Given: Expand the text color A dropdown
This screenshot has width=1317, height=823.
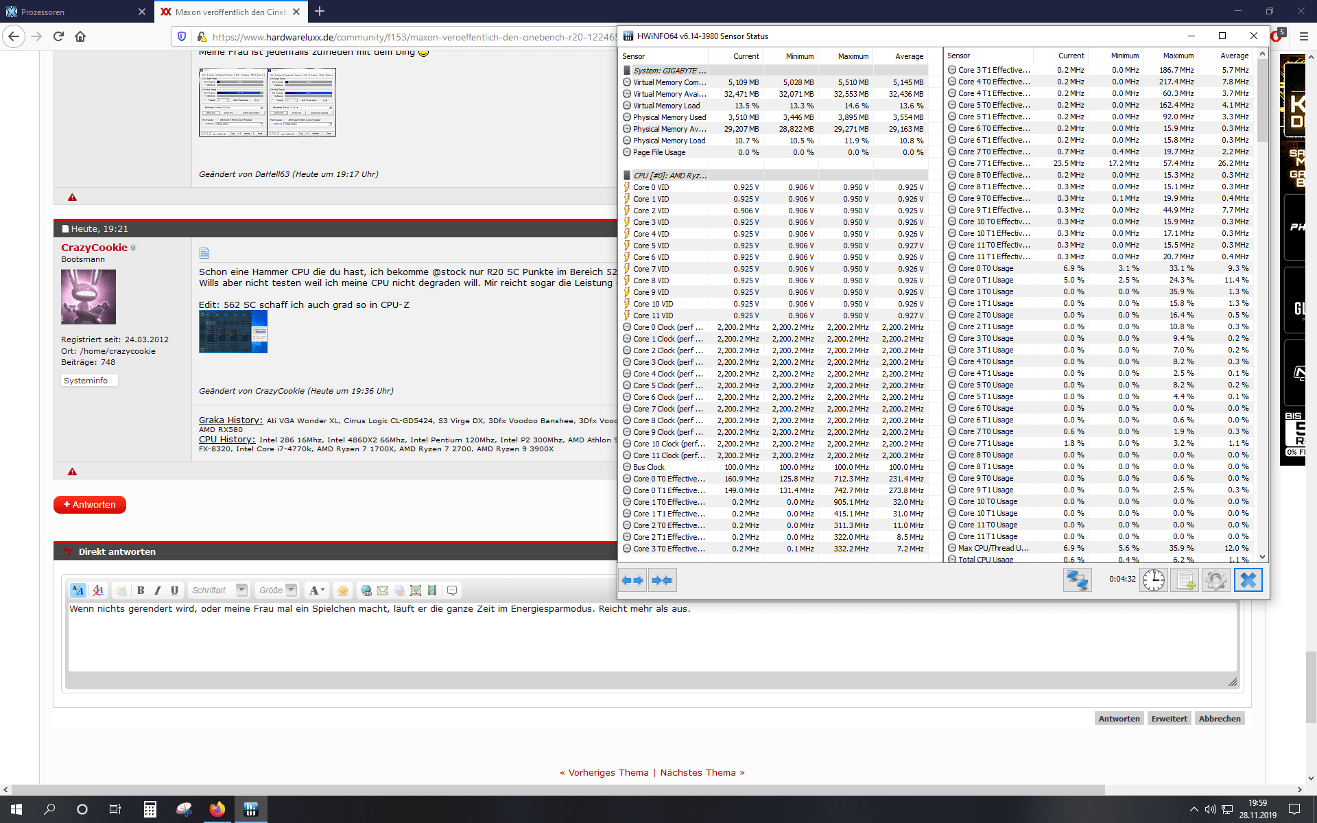Looking at the screenshot, I should pos(316,591).
